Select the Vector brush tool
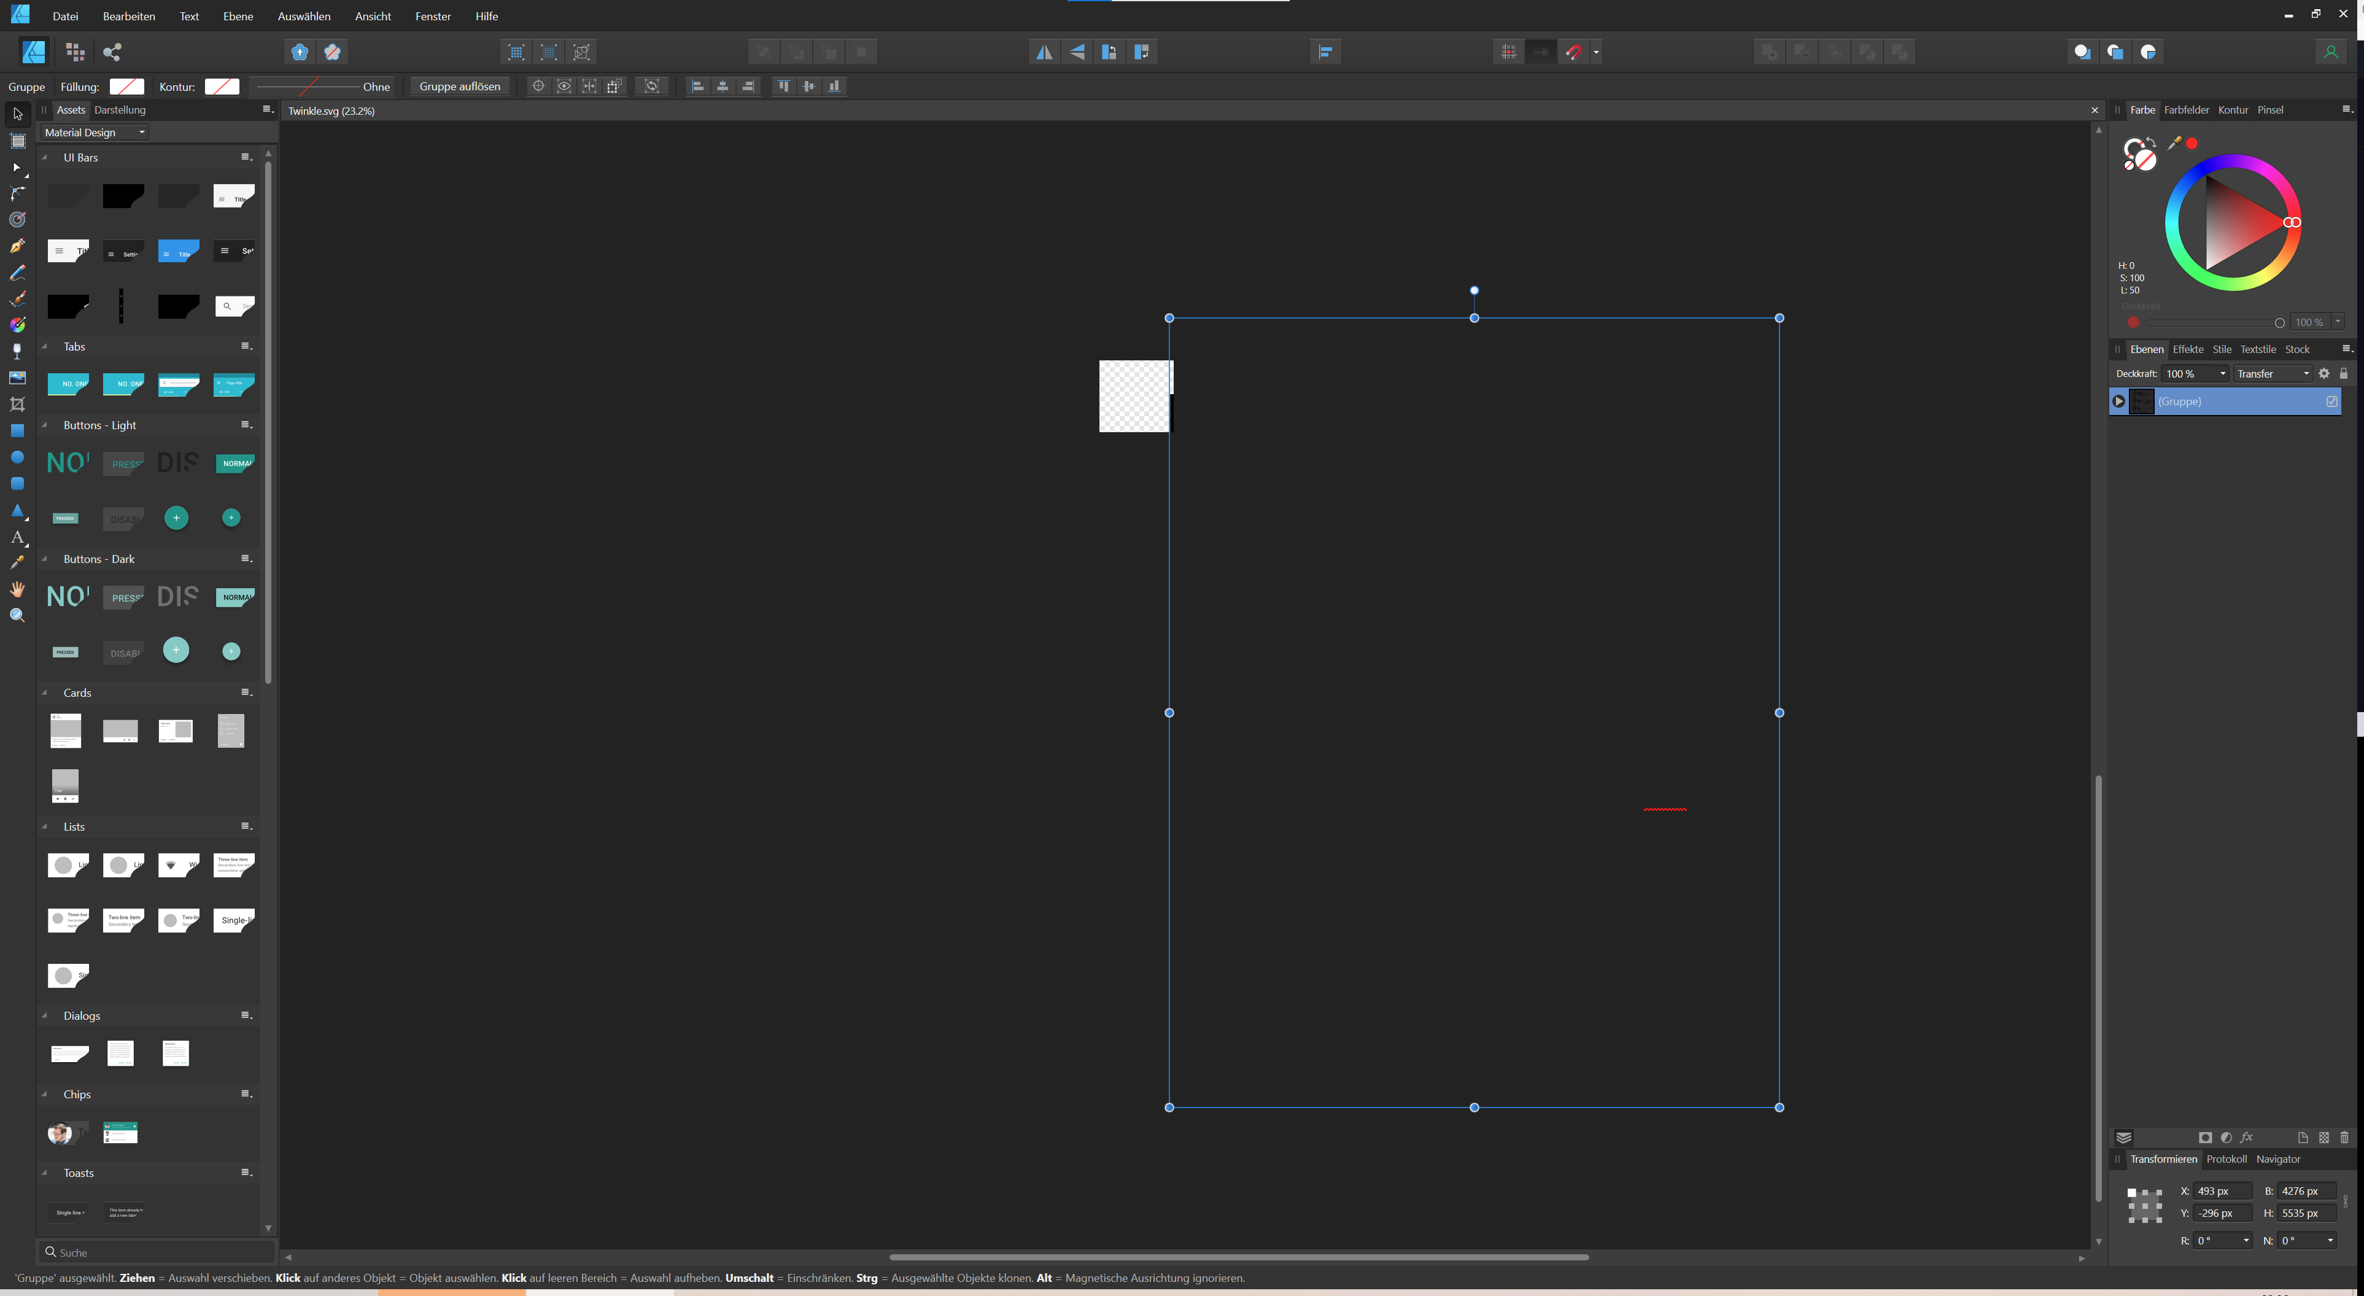Screen dimensions: 2364x1296 point(17,298)
